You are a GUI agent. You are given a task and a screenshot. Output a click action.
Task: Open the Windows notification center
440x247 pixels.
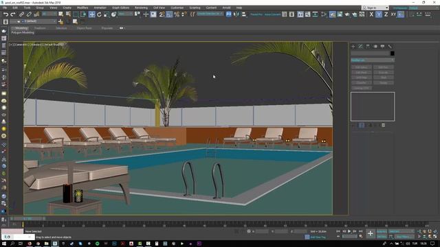pos(433,244)
